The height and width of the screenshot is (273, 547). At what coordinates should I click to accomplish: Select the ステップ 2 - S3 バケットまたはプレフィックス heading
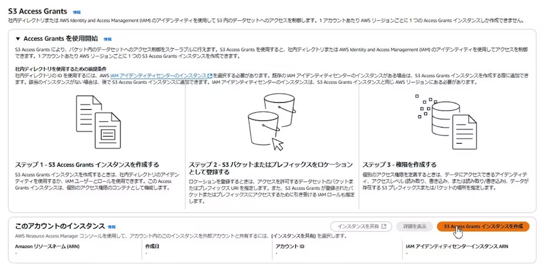pos(271,168)
